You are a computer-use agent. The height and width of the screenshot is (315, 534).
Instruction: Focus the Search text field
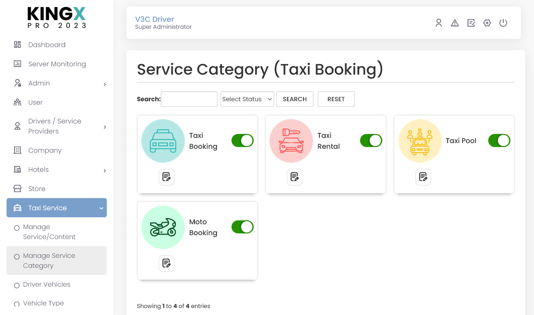click(x=189, y=99)
